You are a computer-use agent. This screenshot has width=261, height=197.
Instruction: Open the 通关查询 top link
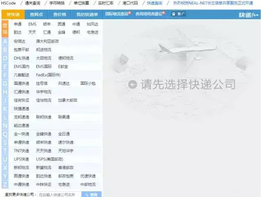tap(33, 3)
